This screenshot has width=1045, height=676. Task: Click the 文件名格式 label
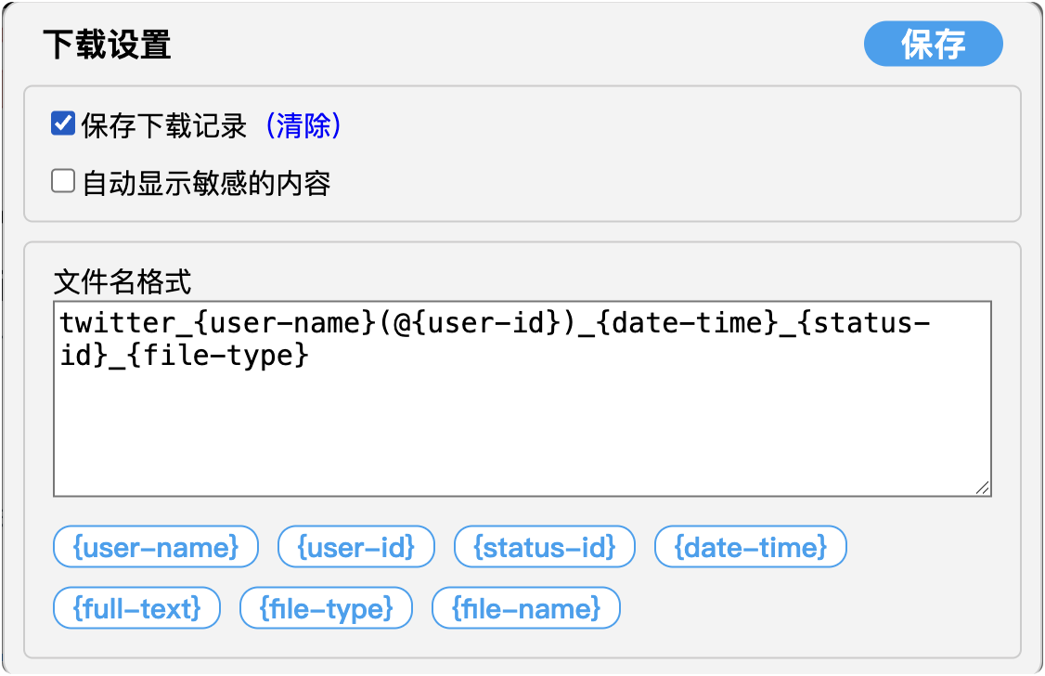(123, 280)
